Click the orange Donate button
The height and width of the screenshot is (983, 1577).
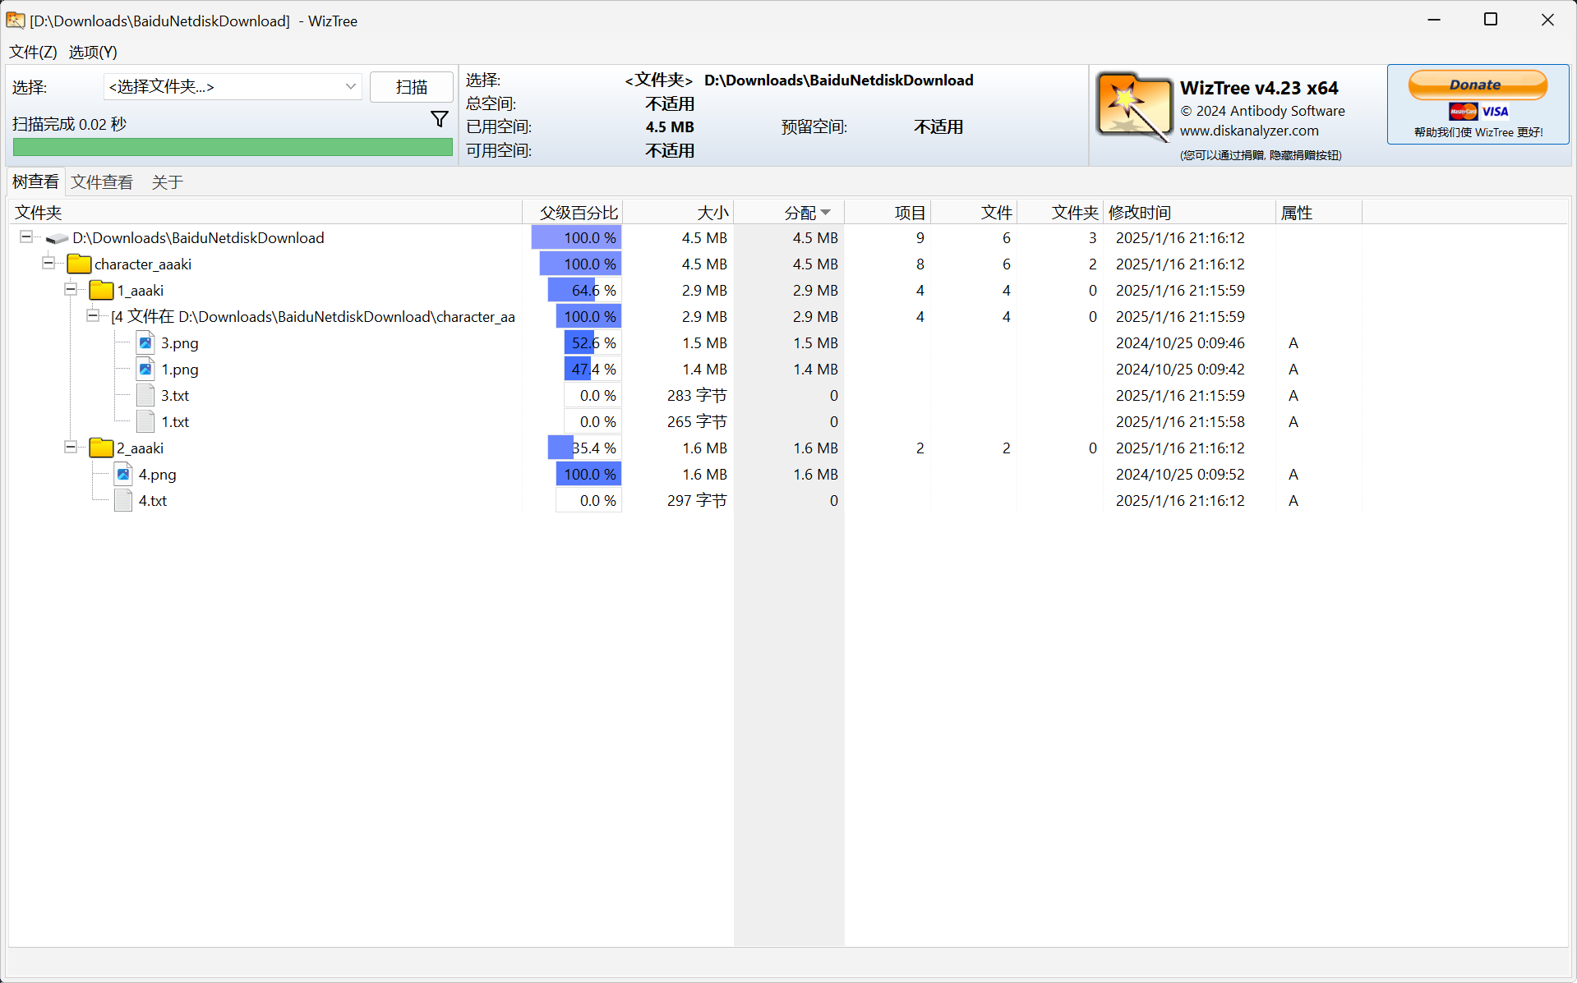coord(1477,85)
